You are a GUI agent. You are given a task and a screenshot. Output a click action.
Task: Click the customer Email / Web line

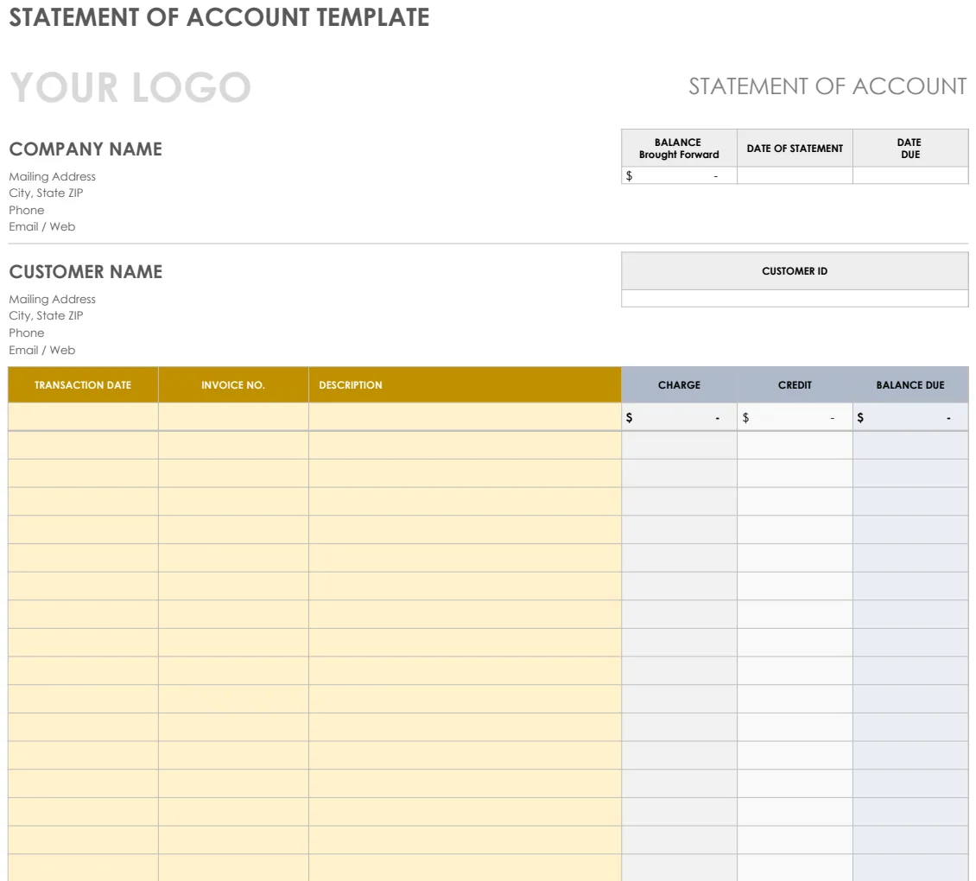41,350
